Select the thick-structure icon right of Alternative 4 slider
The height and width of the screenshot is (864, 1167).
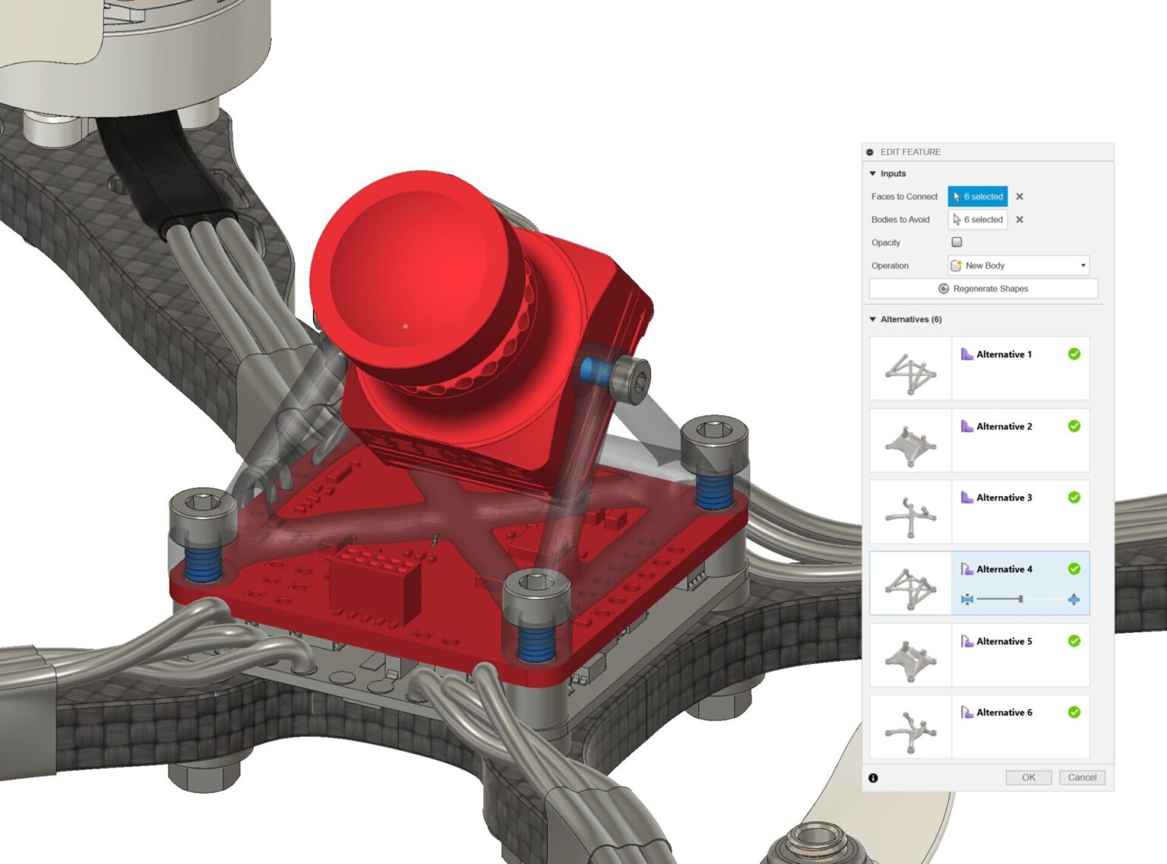[1074, 600]
